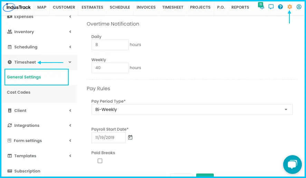The image size is (306, 178).
Task: Open the PROJECTS menu
Action: [x=200, y=7]
